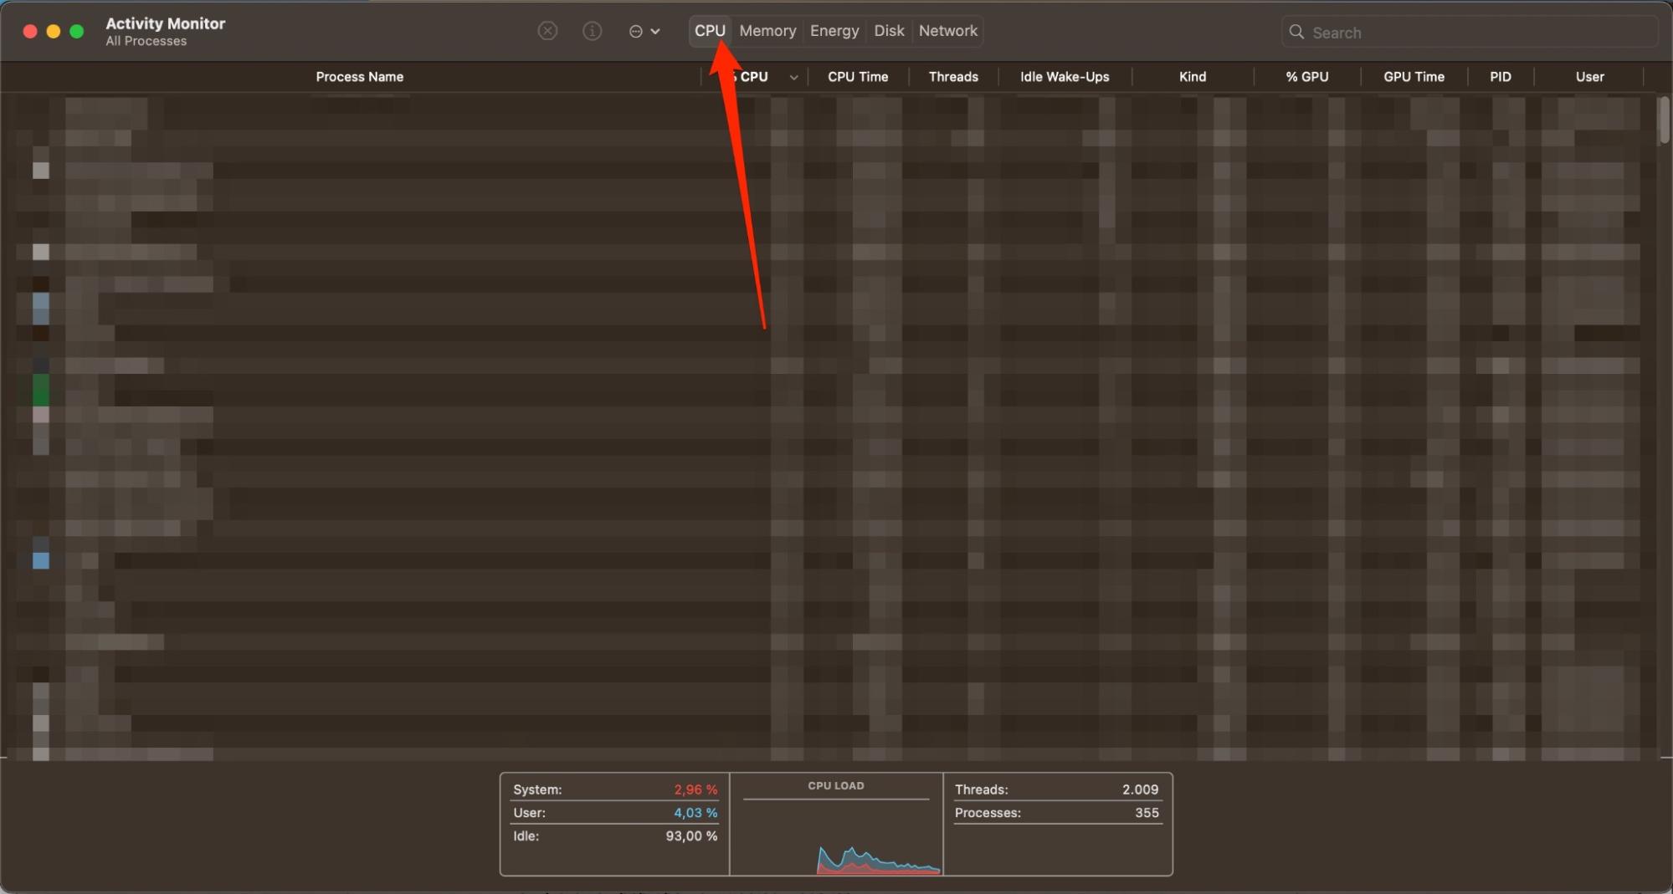Click the stop process (X) icon

coord(547,31)
